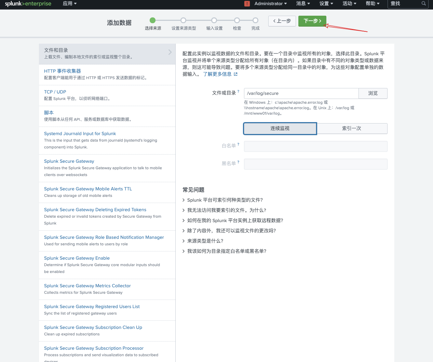Open the help icon next to 黑名单
433x362 pixels.
click(238, 162)
